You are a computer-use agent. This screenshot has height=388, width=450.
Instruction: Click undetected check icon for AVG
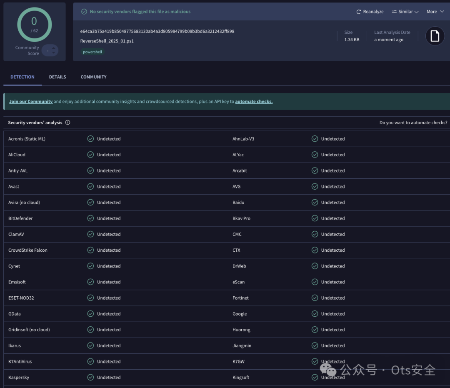[315, 187]
